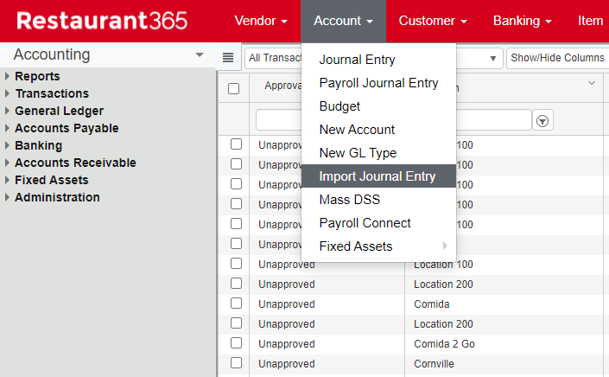Expand the General Ledger tree node
609x377 pixels.
(7, 111)
